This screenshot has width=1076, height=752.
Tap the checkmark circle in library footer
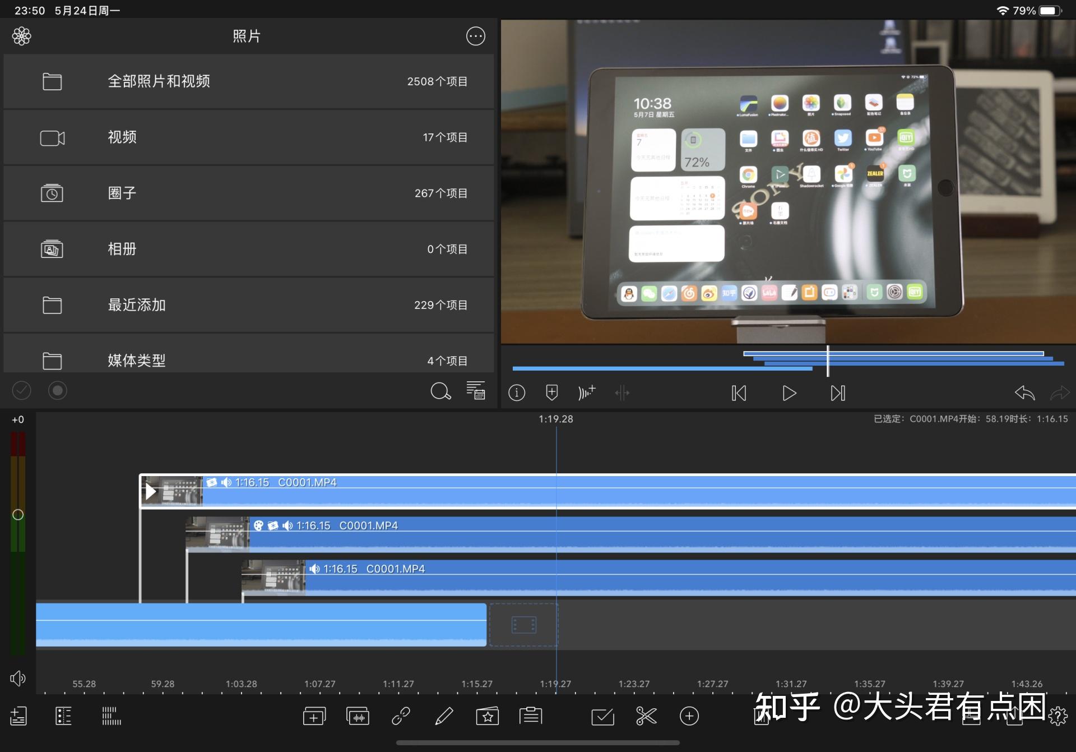21,390
